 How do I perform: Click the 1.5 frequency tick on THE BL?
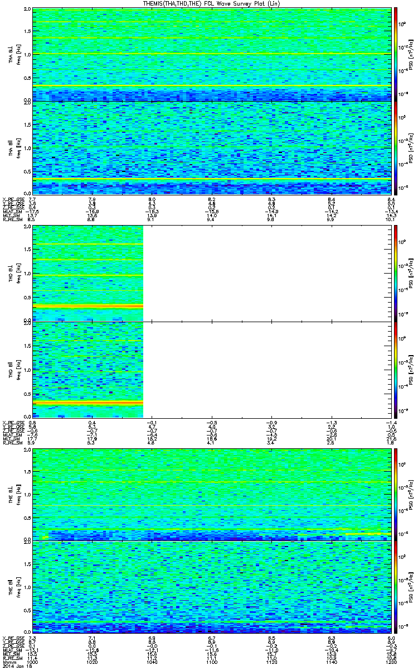[27, 472]
